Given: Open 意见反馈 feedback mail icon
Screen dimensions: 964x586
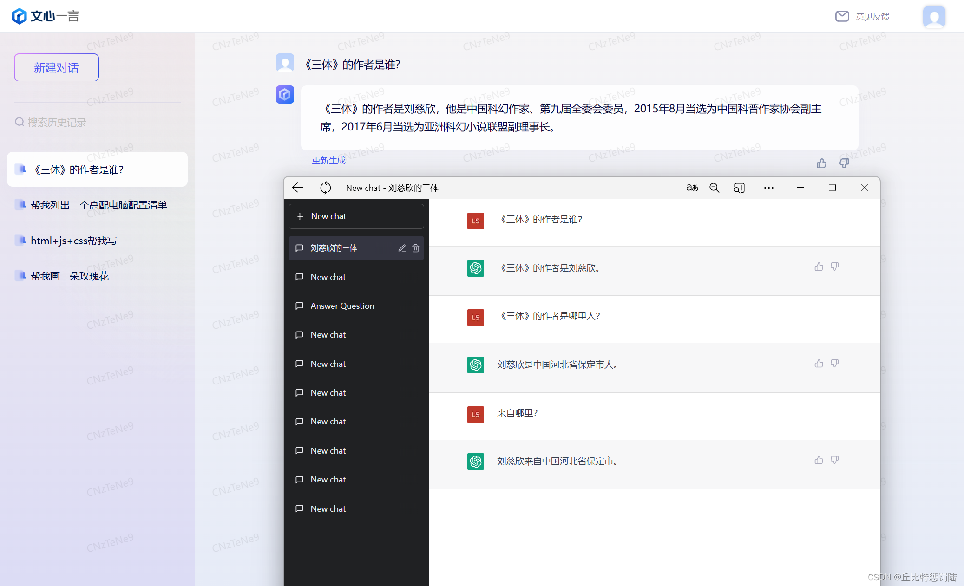Looking at the screenshot, I should pos(842,16).
